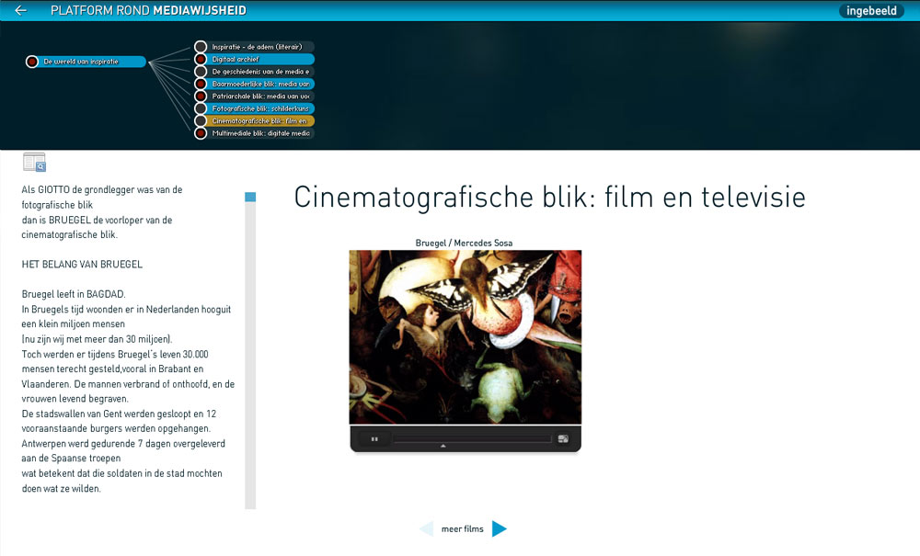Click the 'PLATFORM ROND MEDIAWIJSHEID' title
The height and width of the screenshot is (556, 920).
(x=148, y=10)
